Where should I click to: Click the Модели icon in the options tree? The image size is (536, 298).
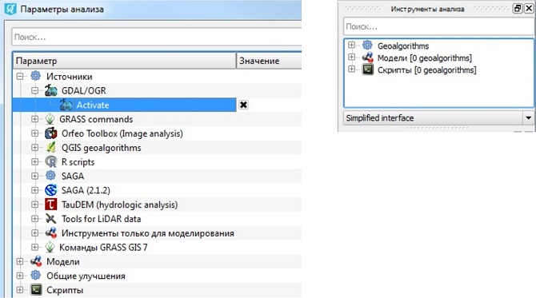click(36, 261)
